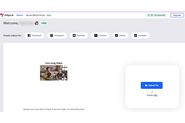The height and width of the screenshot is (123, 185).
Task: Open the Home tab
Action: coord(20,15)
